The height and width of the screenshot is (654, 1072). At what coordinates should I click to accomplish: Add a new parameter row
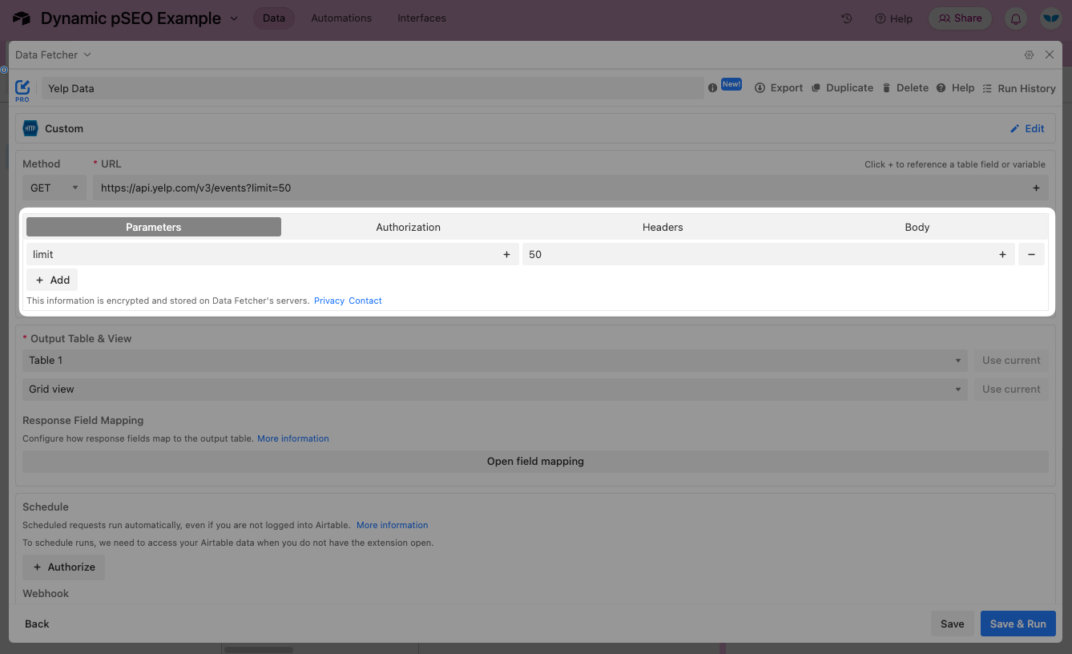[x=52, y=280]
